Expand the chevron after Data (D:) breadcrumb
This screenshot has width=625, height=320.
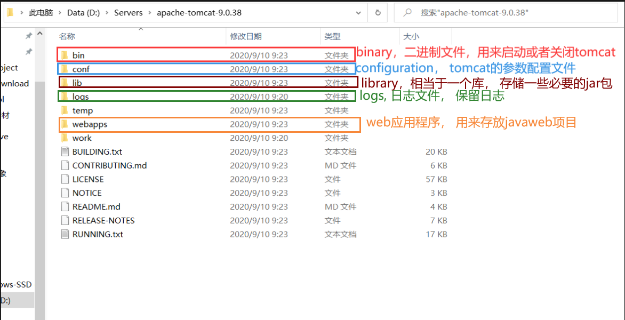click(x=107, y=13)
